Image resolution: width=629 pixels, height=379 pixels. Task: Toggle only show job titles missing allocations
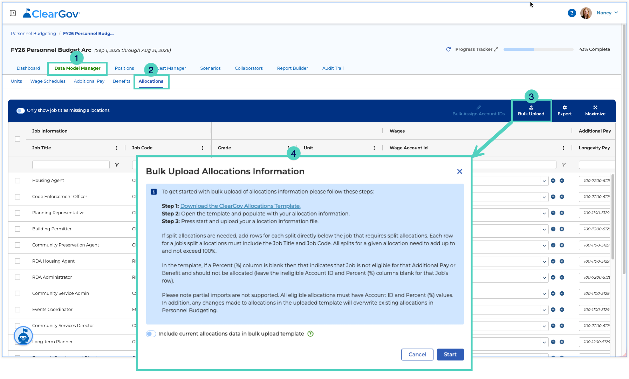[21, 110]
